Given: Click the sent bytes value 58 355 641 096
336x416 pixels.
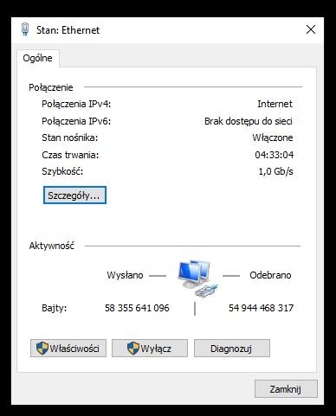Looking at the screenshot, I should [x=137, y=308].
